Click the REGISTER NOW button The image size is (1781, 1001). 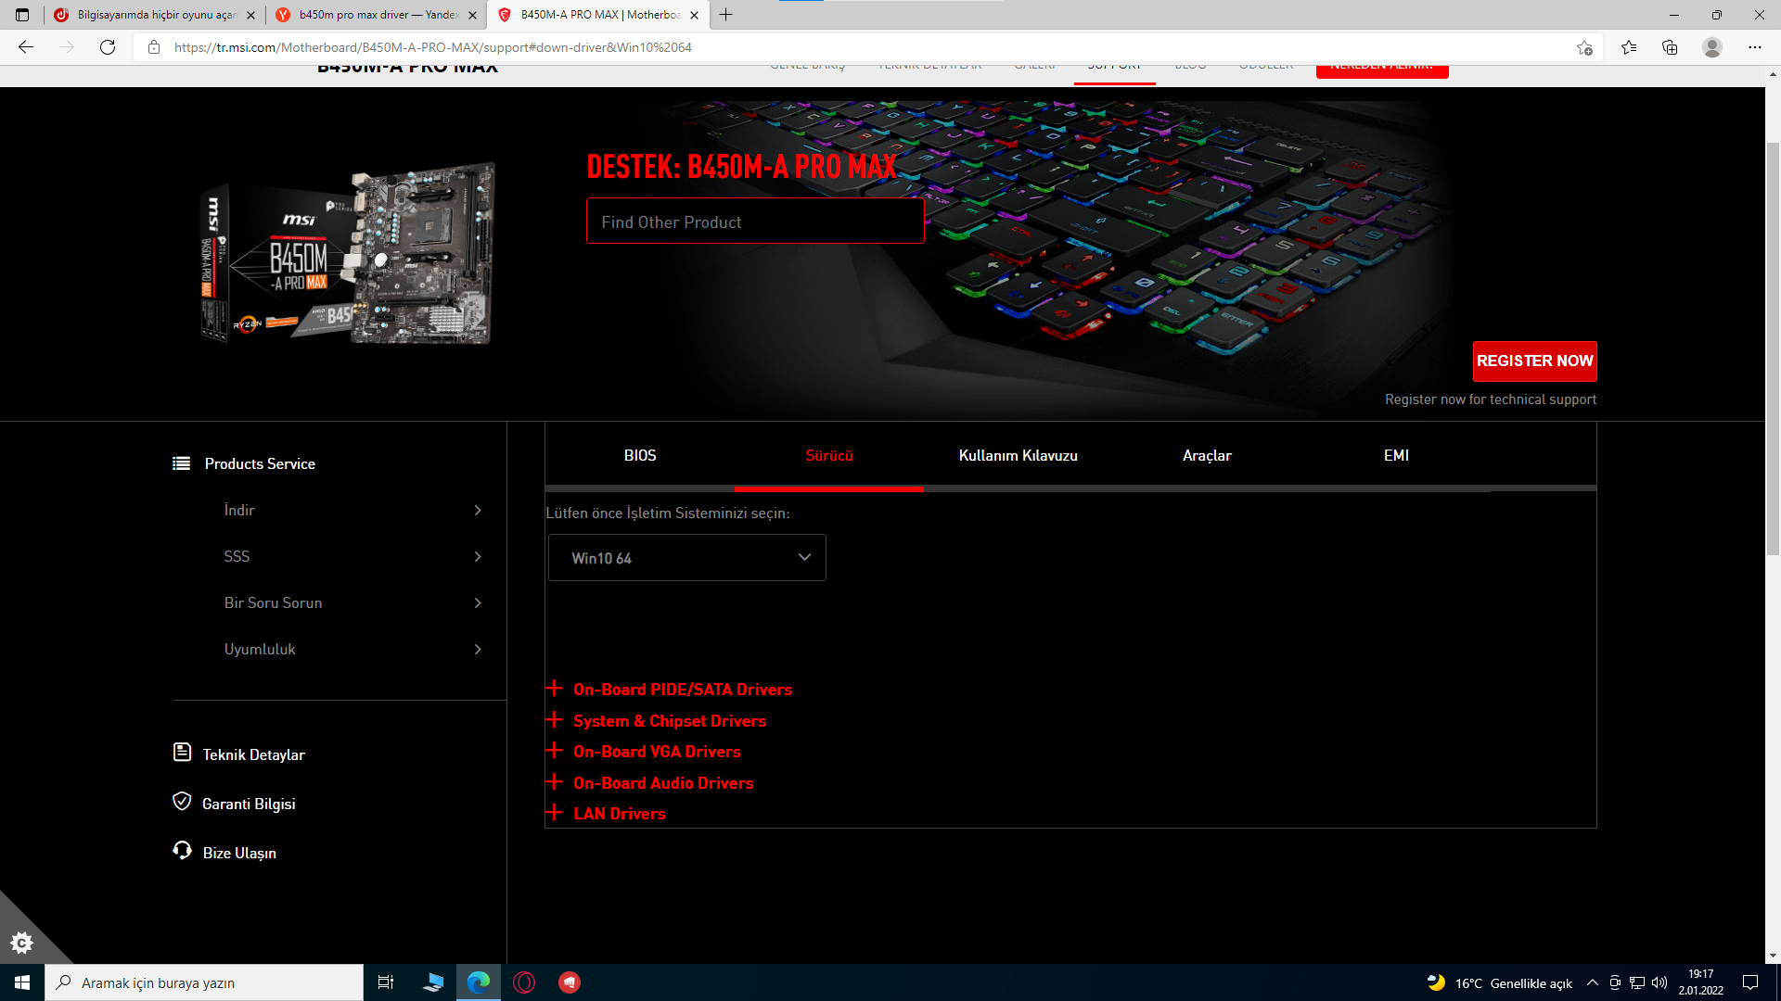click(1534, 361)
